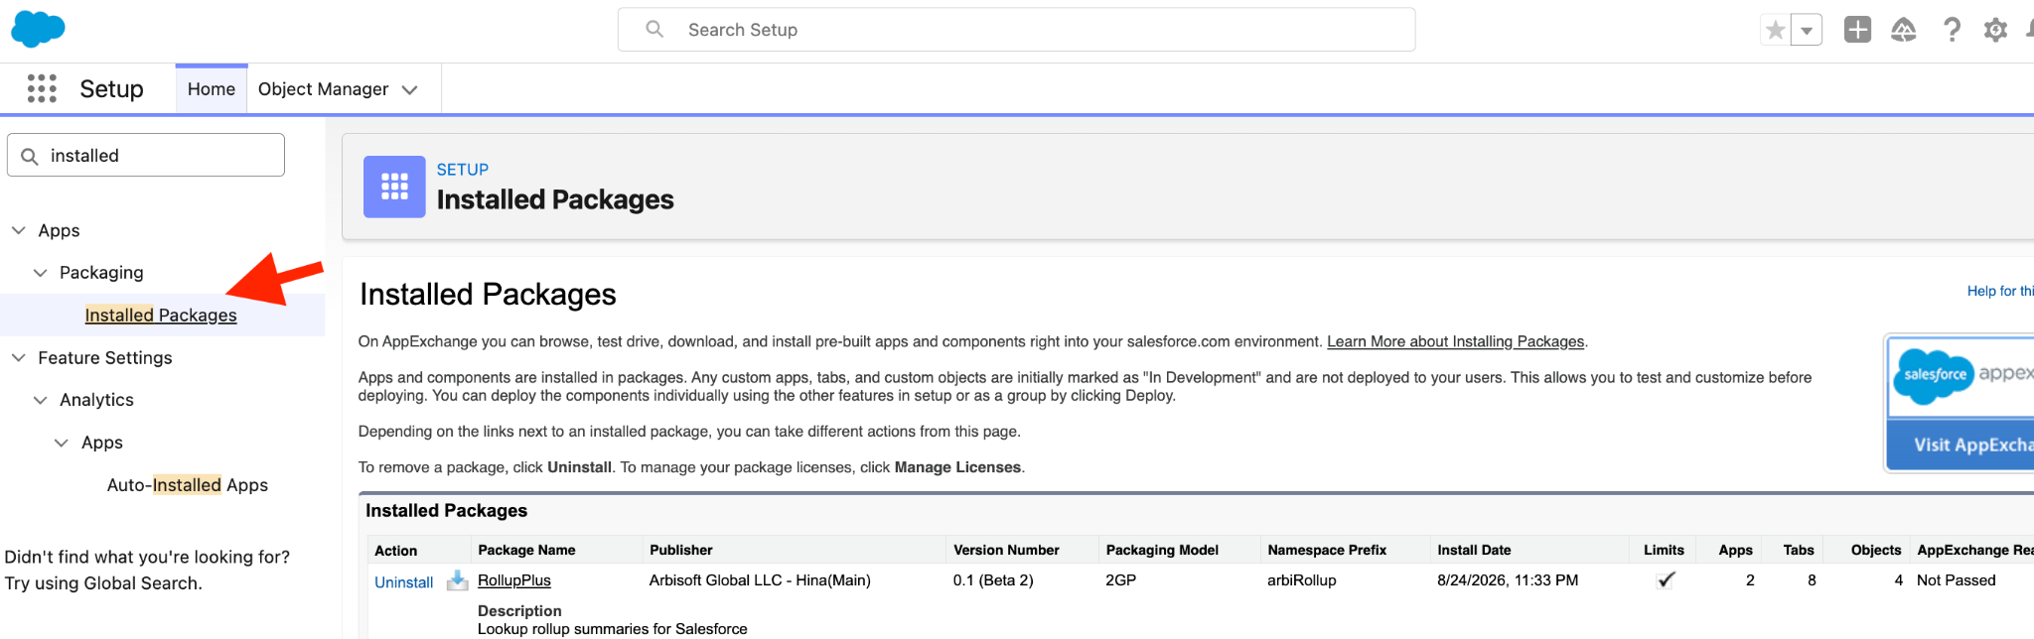
Task: Collapse the Feature Settings section
Action: click(x=18, y=358)
